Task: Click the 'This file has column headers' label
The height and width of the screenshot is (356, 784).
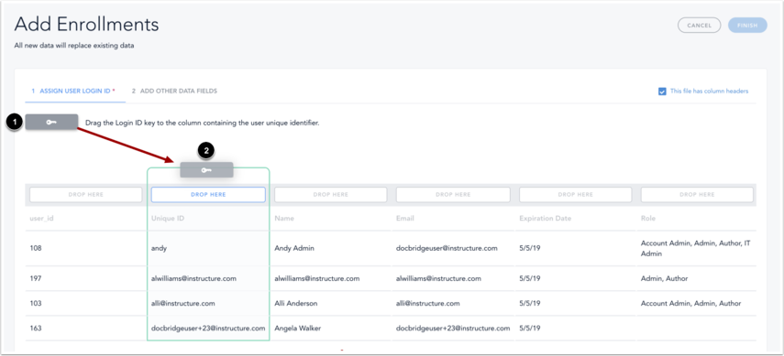Action: (709, 92)
